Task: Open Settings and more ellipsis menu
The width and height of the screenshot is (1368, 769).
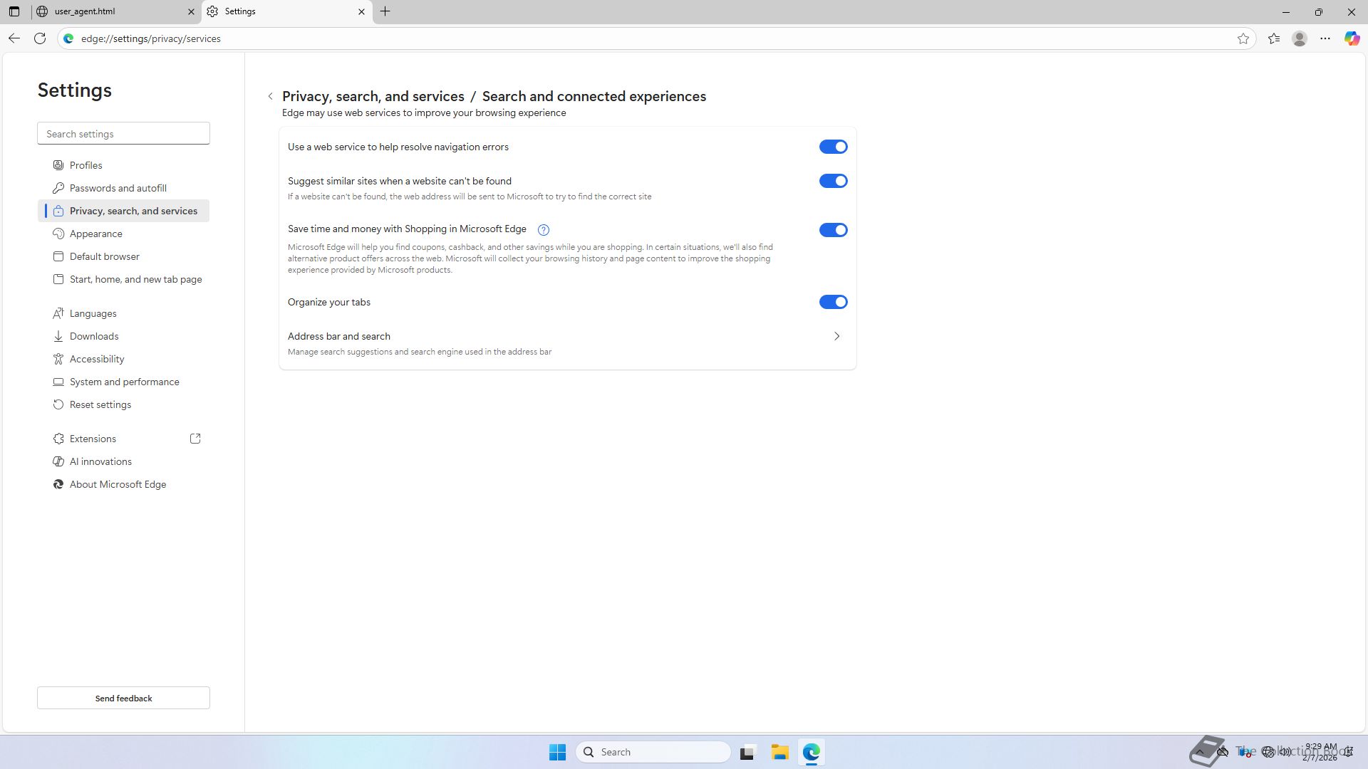Action: coord(1325,38)
